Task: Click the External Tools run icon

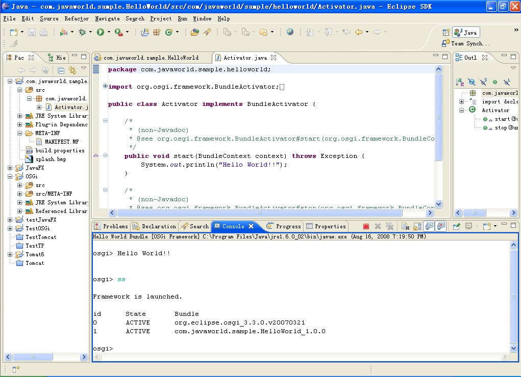Action: coord(118,32)
